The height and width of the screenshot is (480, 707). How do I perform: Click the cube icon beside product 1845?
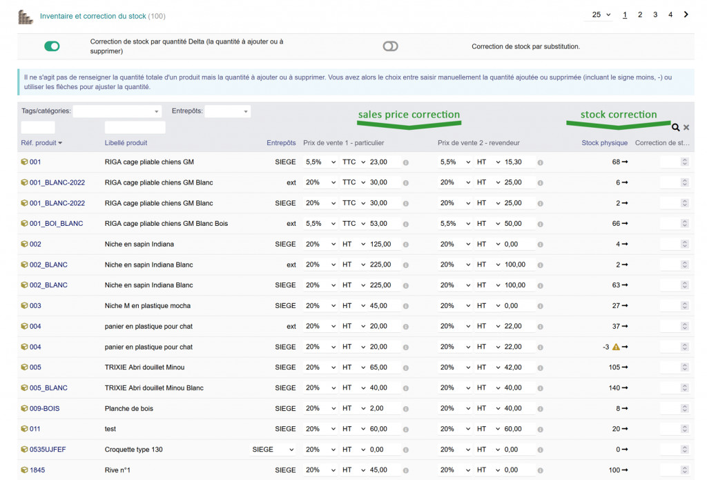click(24, 470)
